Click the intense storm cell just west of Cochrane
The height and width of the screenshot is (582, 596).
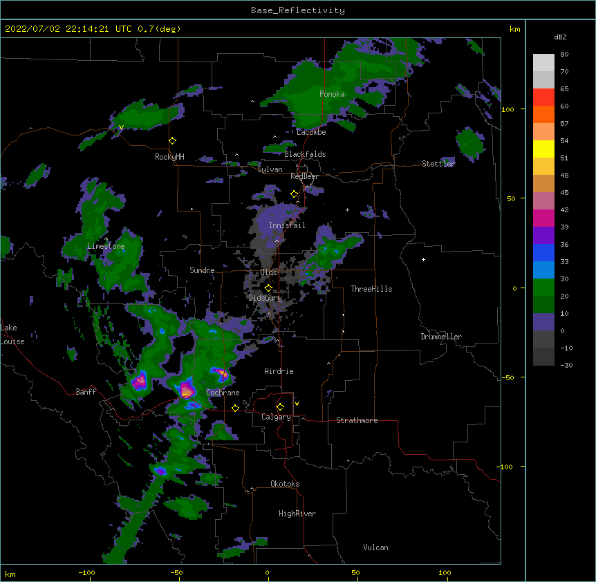[x=186, y=390]
